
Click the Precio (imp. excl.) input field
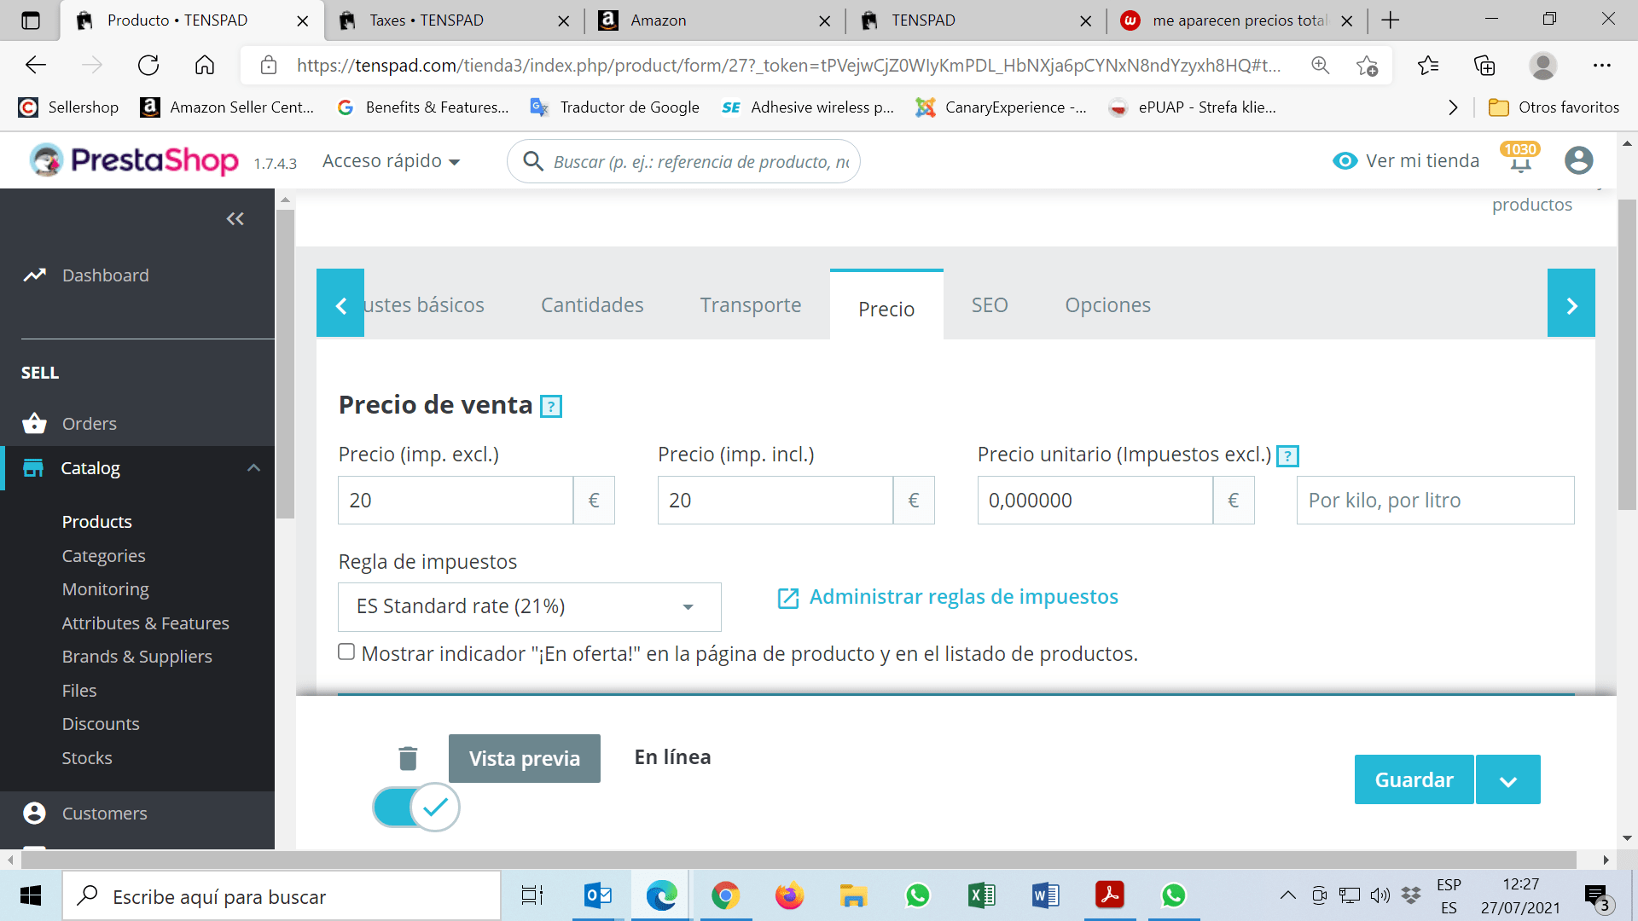click(456, 501)
